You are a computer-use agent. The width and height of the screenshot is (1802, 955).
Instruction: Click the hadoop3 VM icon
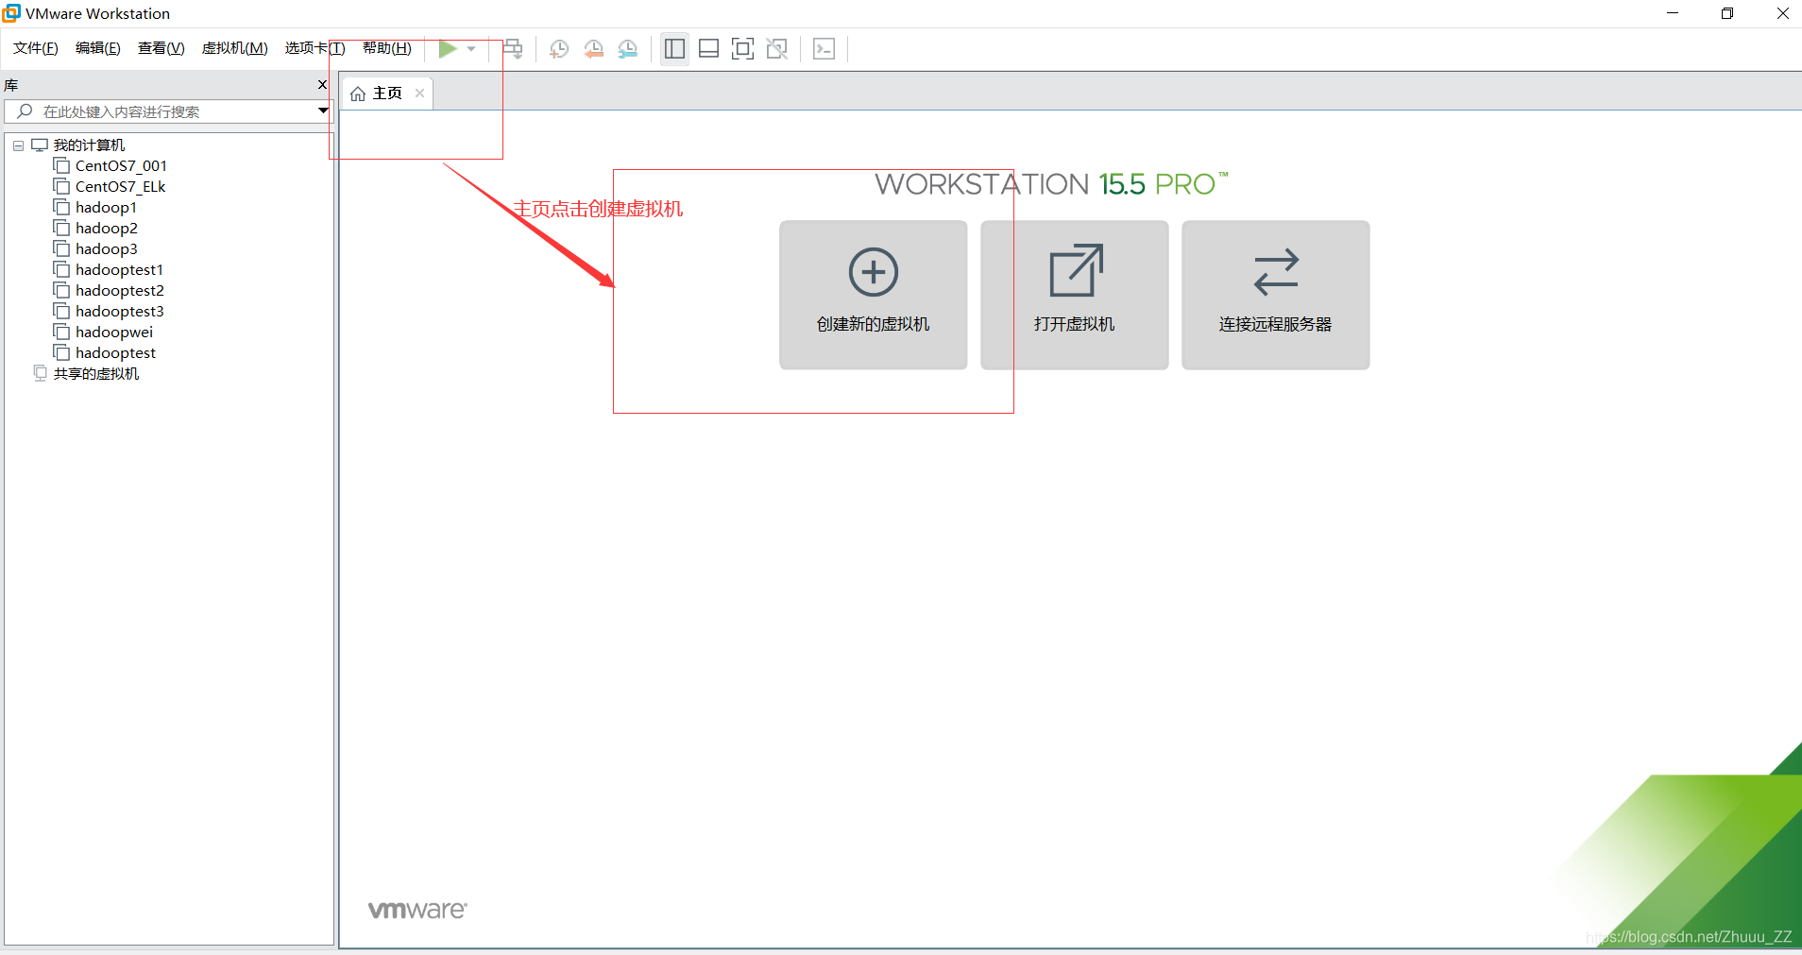(x=61, y=248)
